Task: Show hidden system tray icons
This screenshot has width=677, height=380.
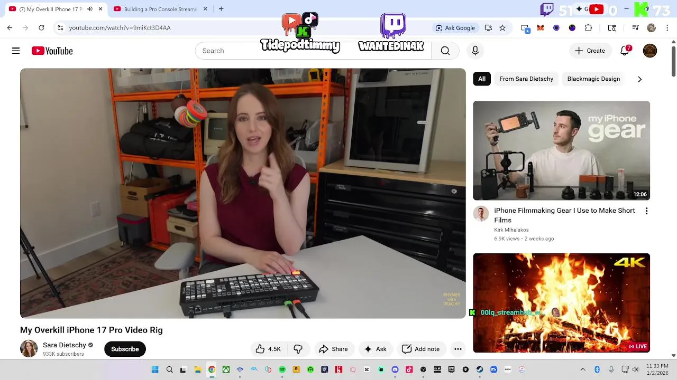Action: (x=583, y=369)
